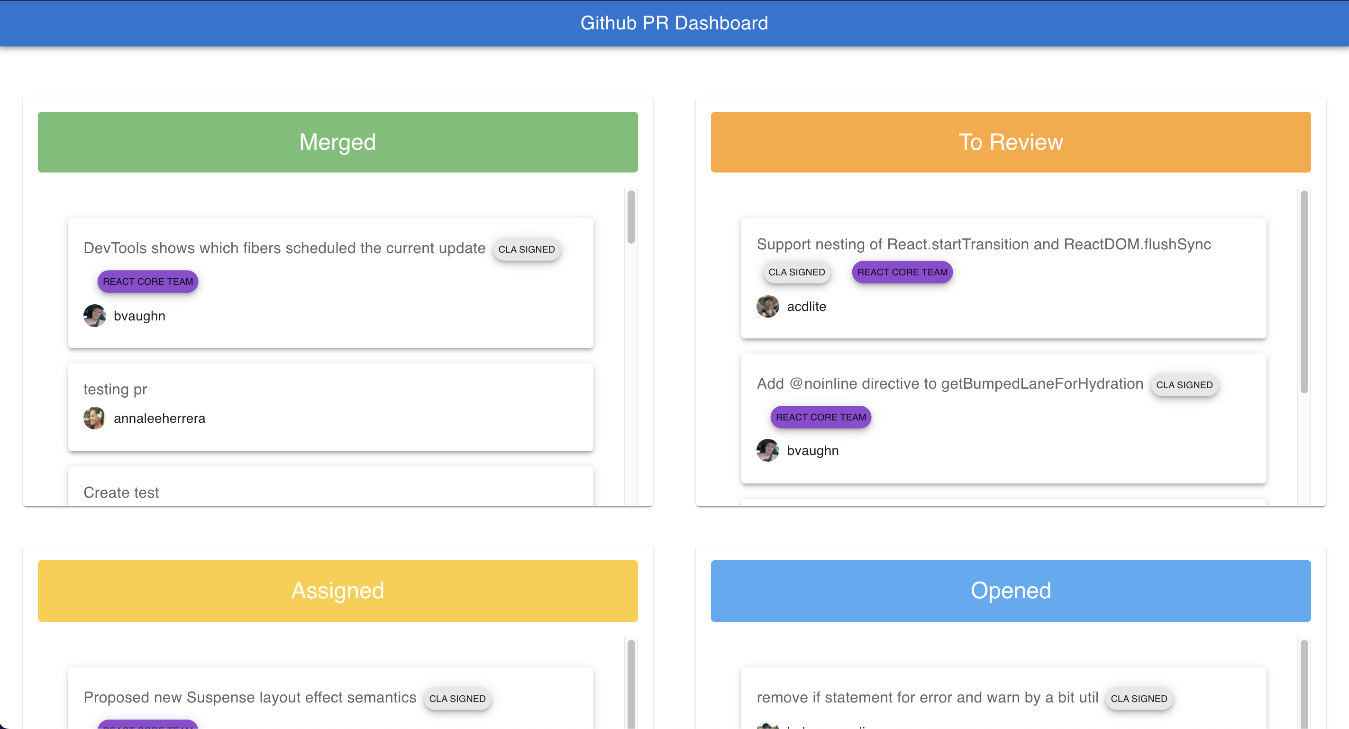Click annaleeherrera's avatar in testing pr card

[94, 418]
